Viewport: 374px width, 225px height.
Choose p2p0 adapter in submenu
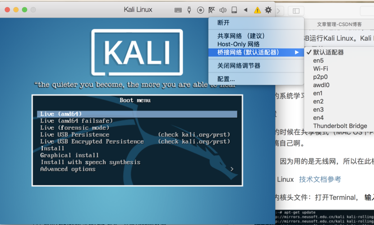pyautogui.click(x=339, y=77)
